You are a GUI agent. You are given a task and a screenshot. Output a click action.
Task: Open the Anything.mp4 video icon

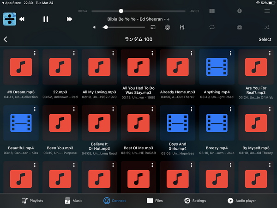coord(217,67)
